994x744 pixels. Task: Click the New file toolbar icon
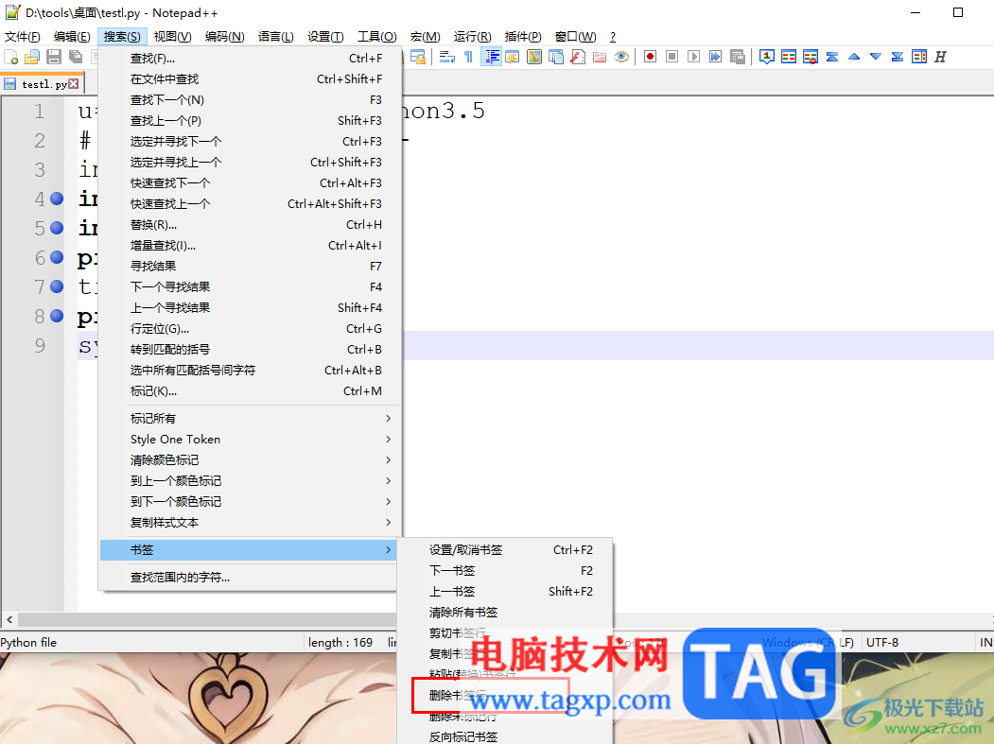tap(10, 57)
